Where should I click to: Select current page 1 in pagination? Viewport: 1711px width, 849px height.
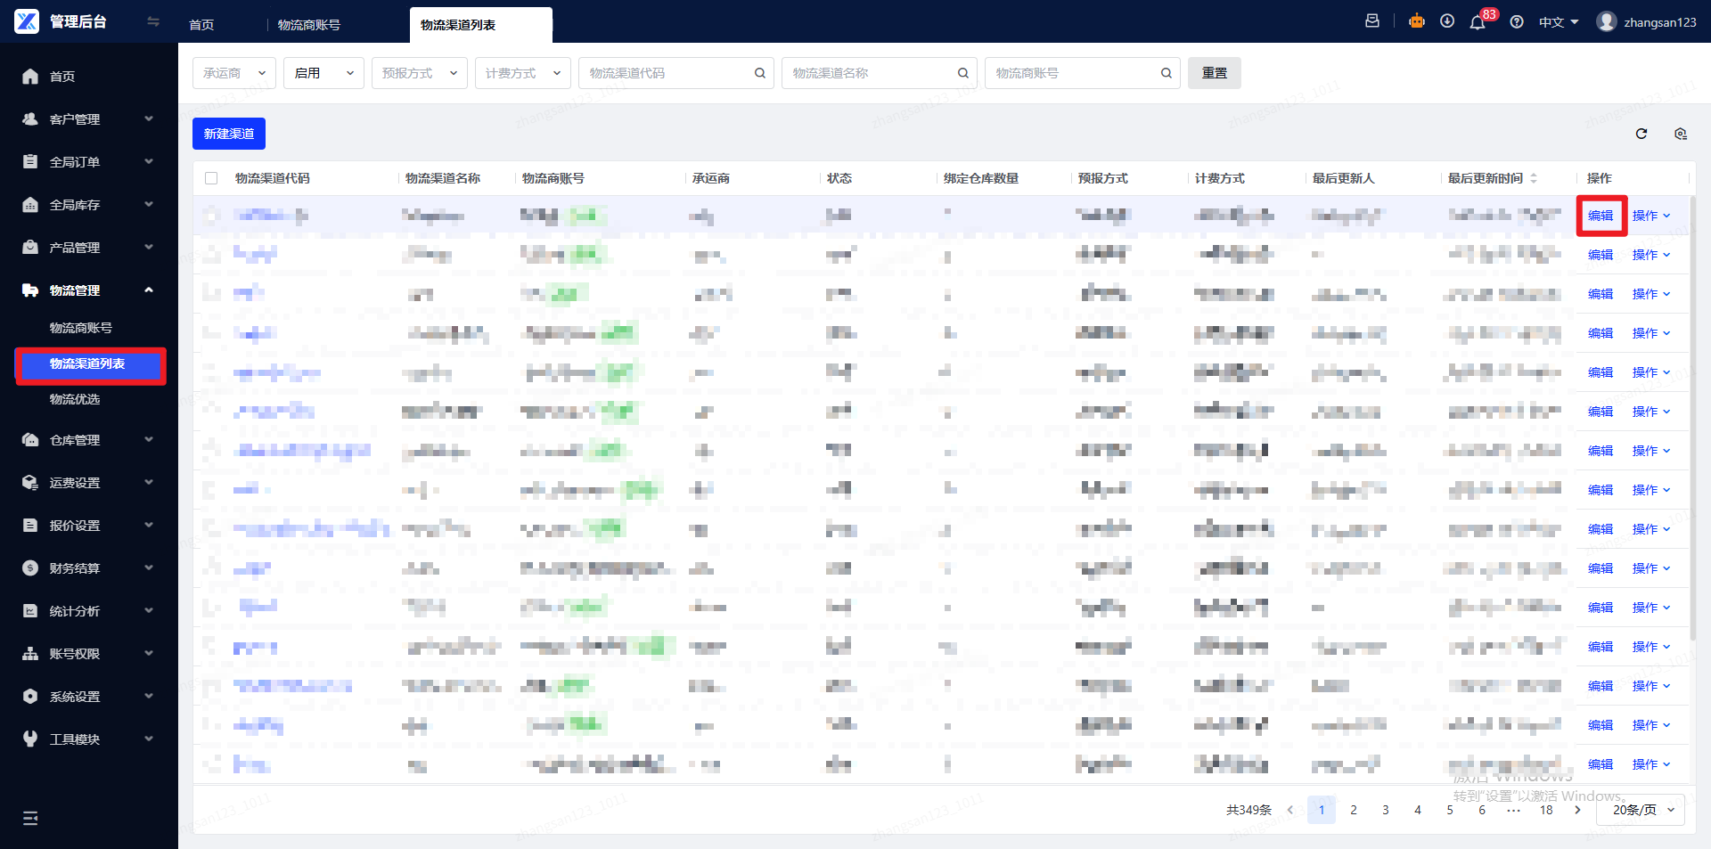1322,810
